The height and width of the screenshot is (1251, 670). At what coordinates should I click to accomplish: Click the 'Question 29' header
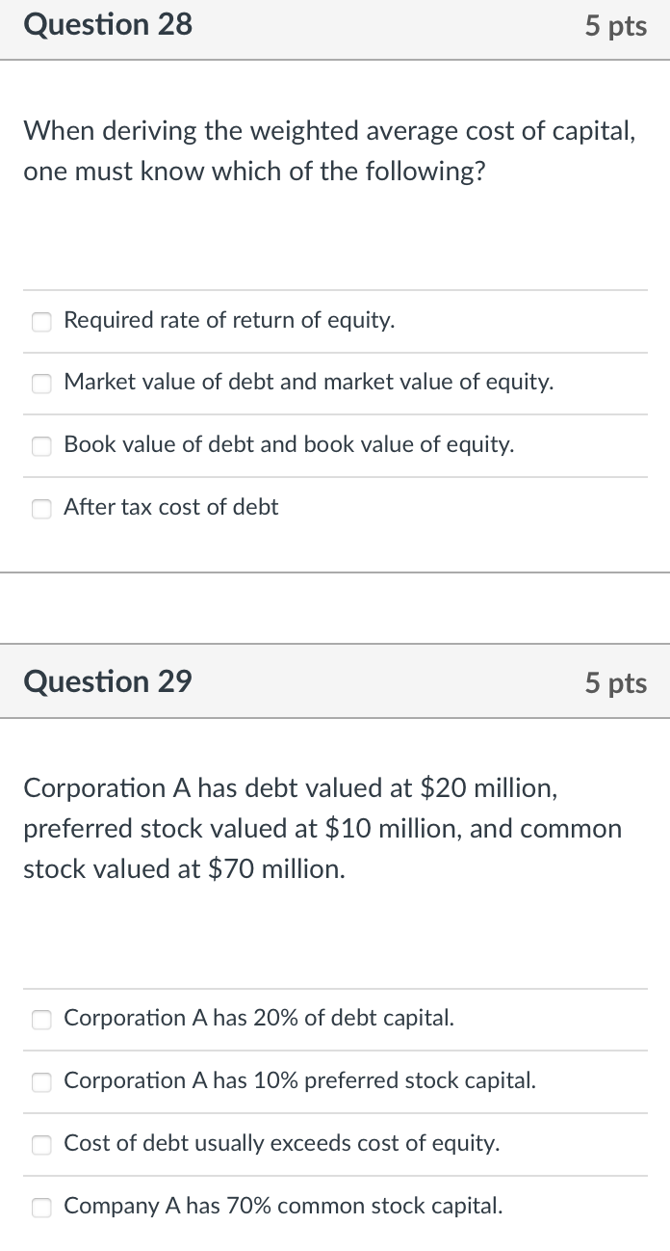point(108,682)
